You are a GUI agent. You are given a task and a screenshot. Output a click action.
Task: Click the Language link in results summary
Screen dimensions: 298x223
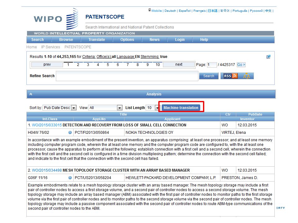tap(126, 57)
